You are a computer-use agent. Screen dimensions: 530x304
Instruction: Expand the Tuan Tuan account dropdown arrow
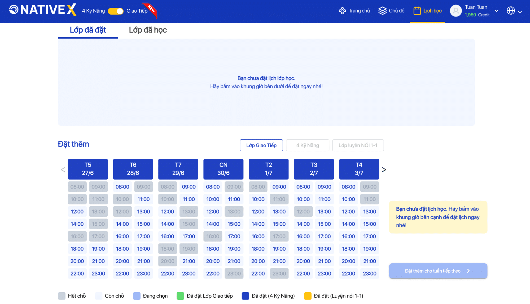tap(496, 11)
